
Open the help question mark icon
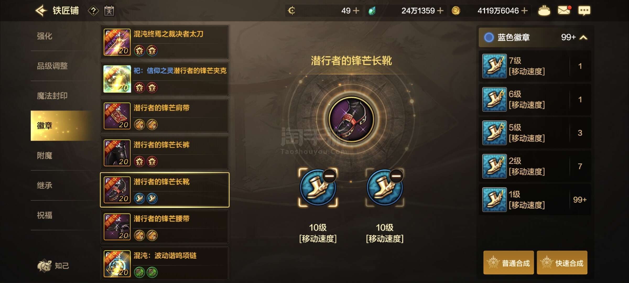pyautogui.click(x=93, y=11)
